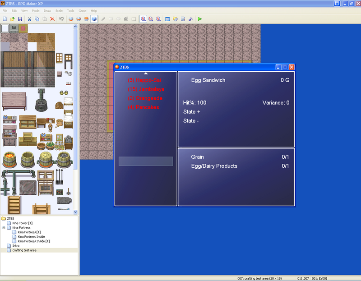Open the Tools menu
Viewport: 361px width, 281px height.
click(x=71, y=10)
